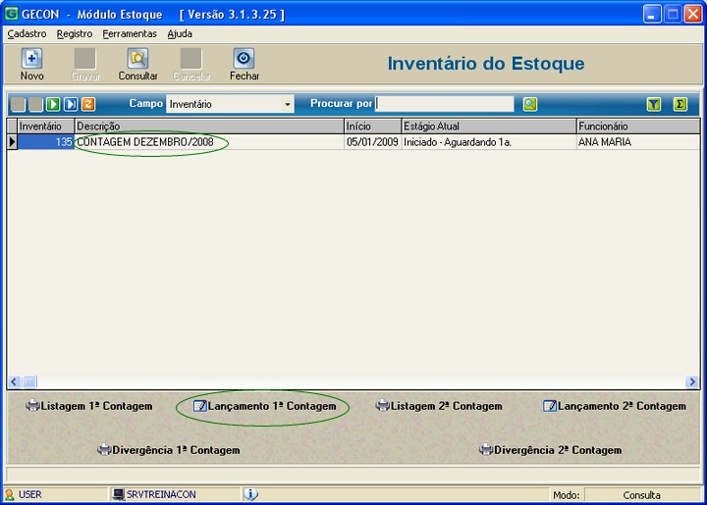Click the sigma totals icon

(x=680, y=104)
